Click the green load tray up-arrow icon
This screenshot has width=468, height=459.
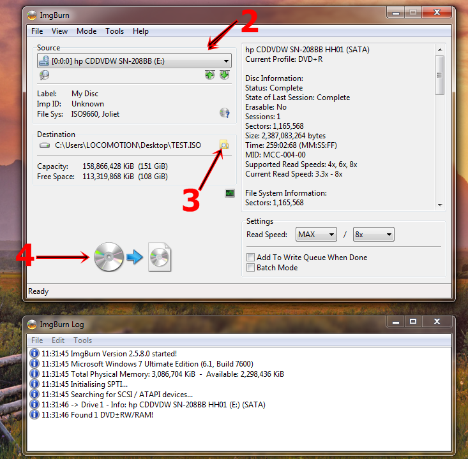[x=210, y=75]
